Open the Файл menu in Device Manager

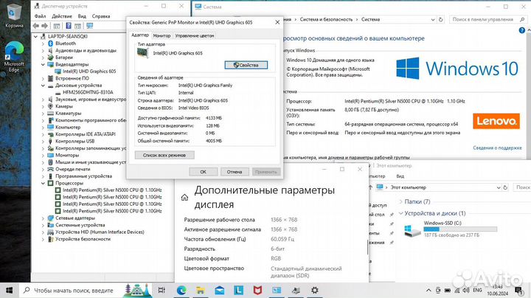[x=40, y=16]
